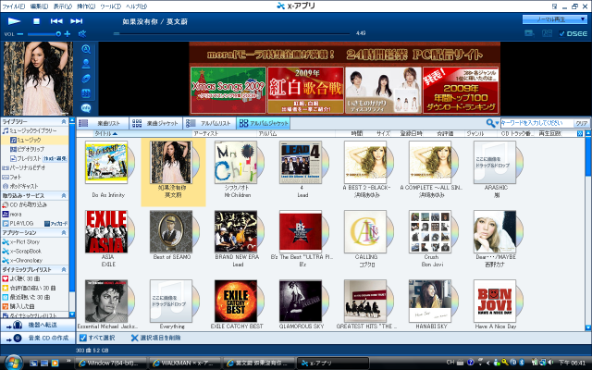Toggle the DSEE checkbox

point(561,33)
